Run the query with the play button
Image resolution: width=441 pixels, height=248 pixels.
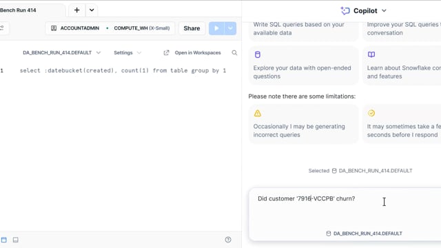click(x=216, y=28)
